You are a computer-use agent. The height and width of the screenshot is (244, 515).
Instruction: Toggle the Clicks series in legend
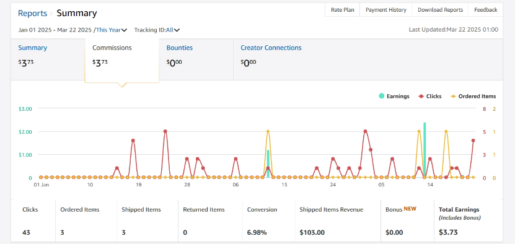click(x=430, y=96)
